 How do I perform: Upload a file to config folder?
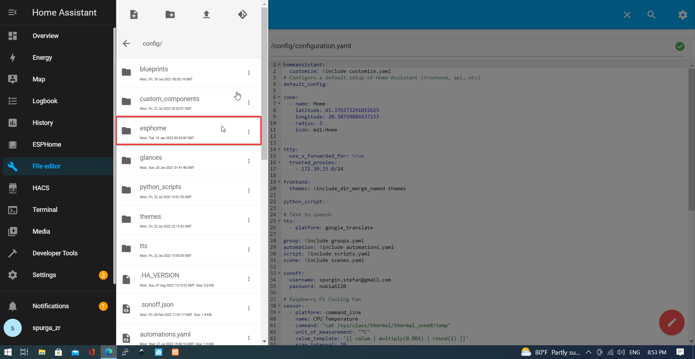[x=206, y=14]
